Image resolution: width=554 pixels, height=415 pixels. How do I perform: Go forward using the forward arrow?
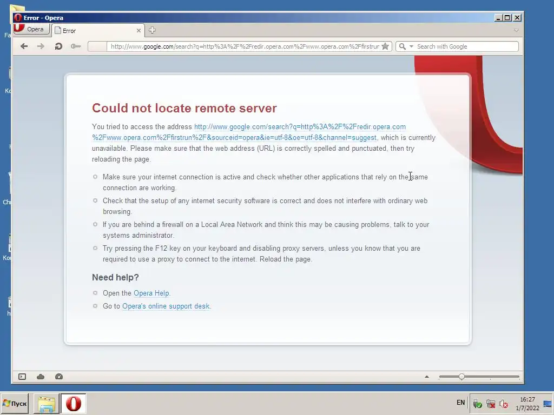click(41, 46)
